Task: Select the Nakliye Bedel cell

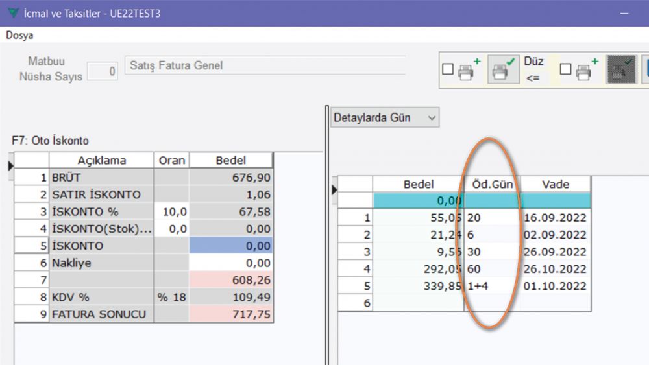Action: 231,263
